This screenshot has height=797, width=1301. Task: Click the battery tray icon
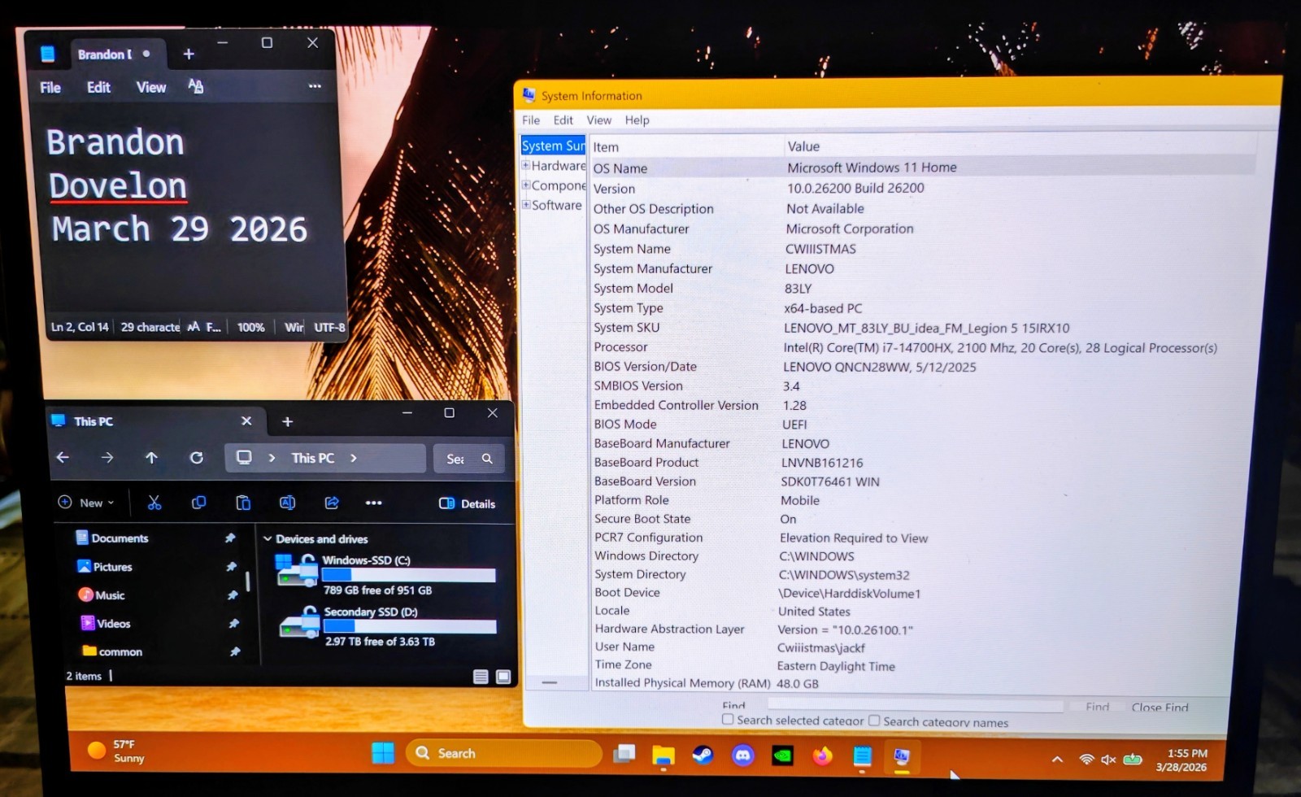click(x=1133, y=760)
